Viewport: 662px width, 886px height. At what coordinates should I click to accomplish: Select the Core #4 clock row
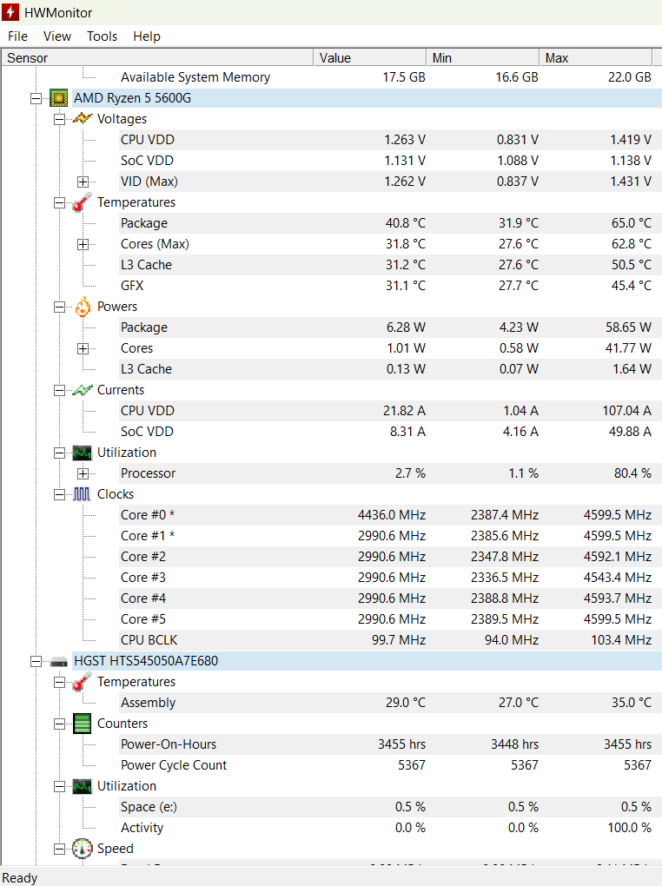click(x=389, y=598)
